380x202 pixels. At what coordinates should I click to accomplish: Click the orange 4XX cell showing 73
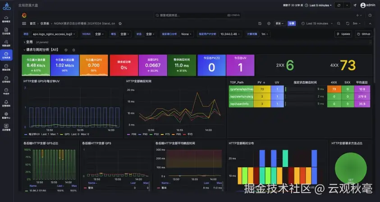(334, 89)
